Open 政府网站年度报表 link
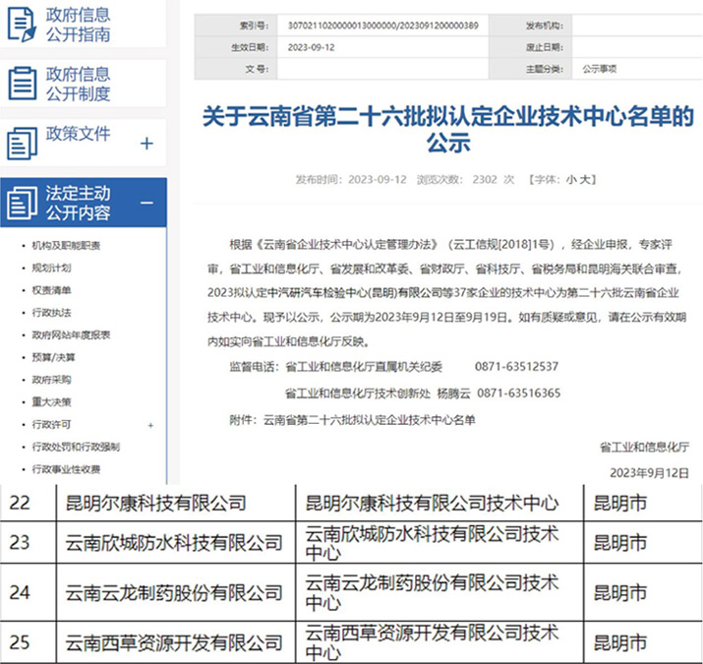The height and width of the screenshot is (664, 703). pyautogui.click(x=71, y=334)
